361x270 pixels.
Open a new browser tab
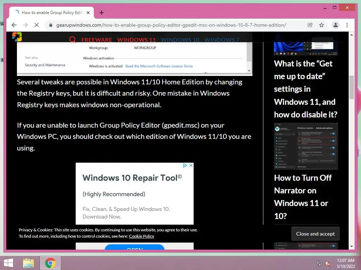point(102,13)
